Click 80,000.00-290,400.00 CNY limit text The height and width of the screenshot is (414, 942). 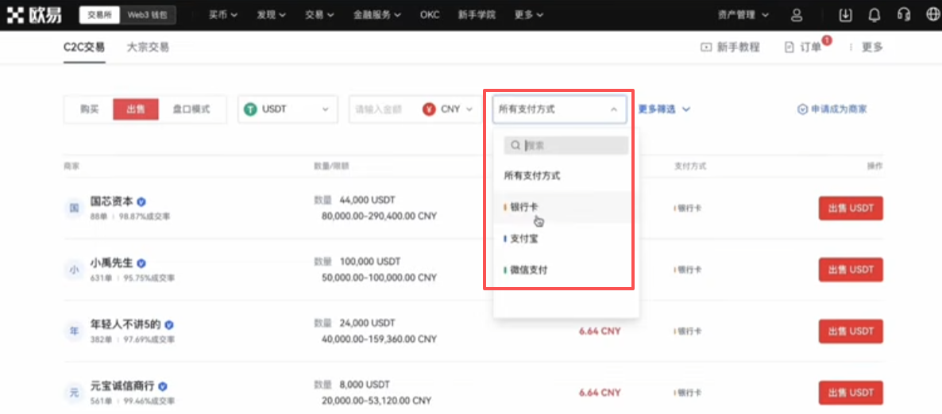click(379, 216)
